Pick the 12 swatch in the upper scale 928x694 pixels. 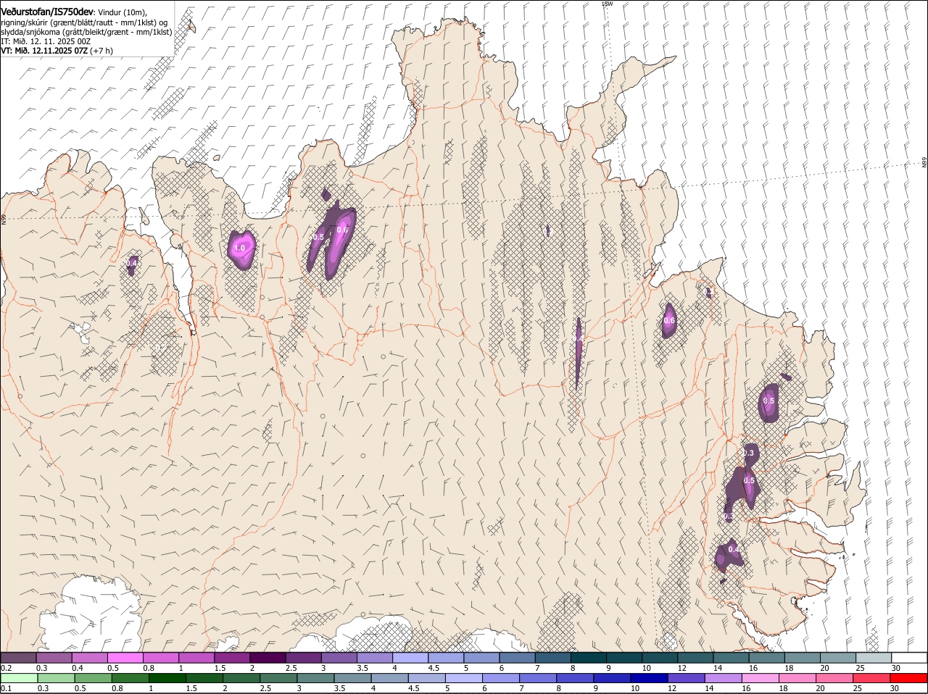696,657
